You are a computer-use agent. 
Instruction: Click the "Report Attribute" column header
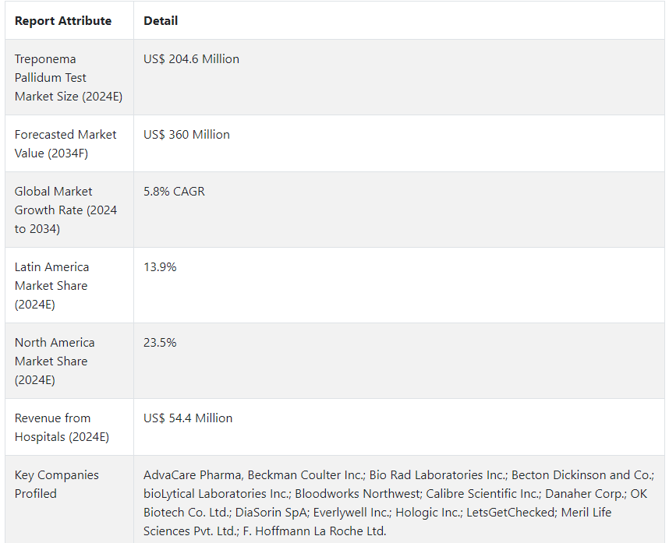tap(63, 21)
